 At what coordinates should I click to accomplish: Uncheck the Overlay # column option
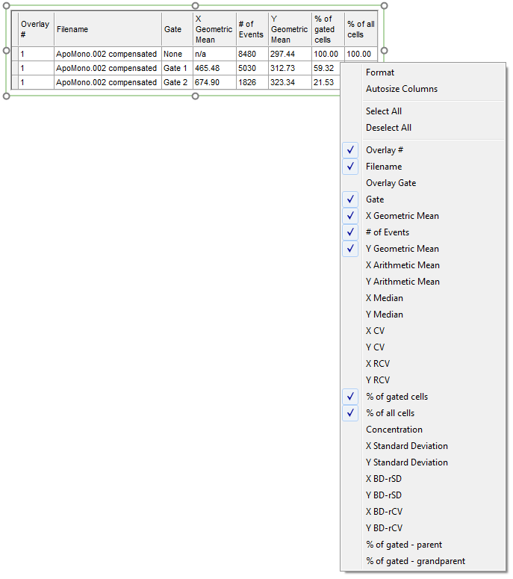click(385, 150)
